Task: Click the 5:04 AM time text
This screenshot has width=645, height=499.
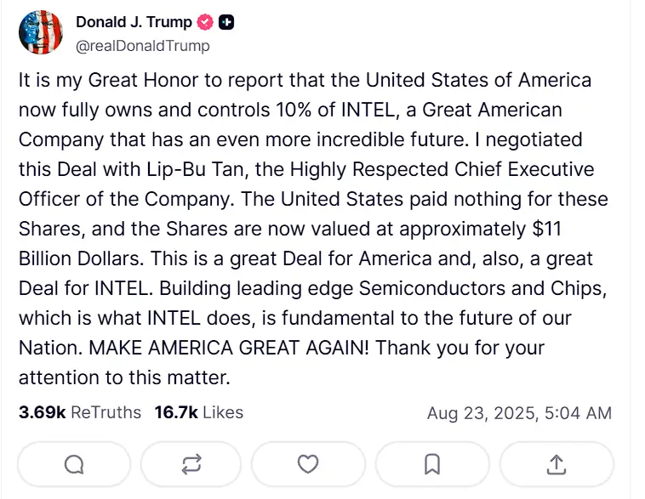Action: click(578, 413)
